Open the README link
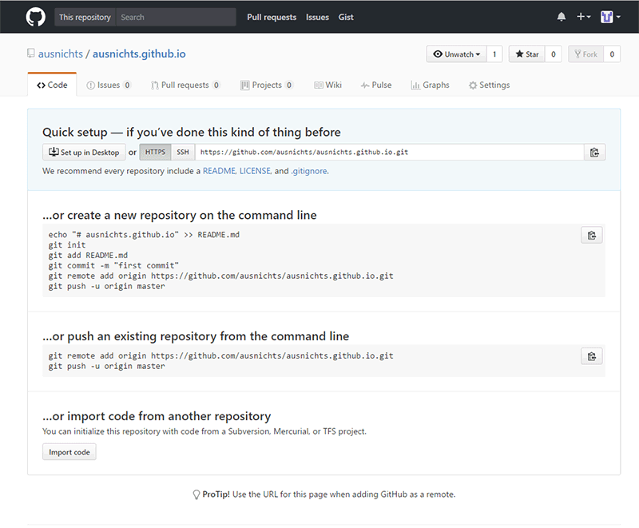This screenshot has height=528, width=639. (x=219, y=171)
